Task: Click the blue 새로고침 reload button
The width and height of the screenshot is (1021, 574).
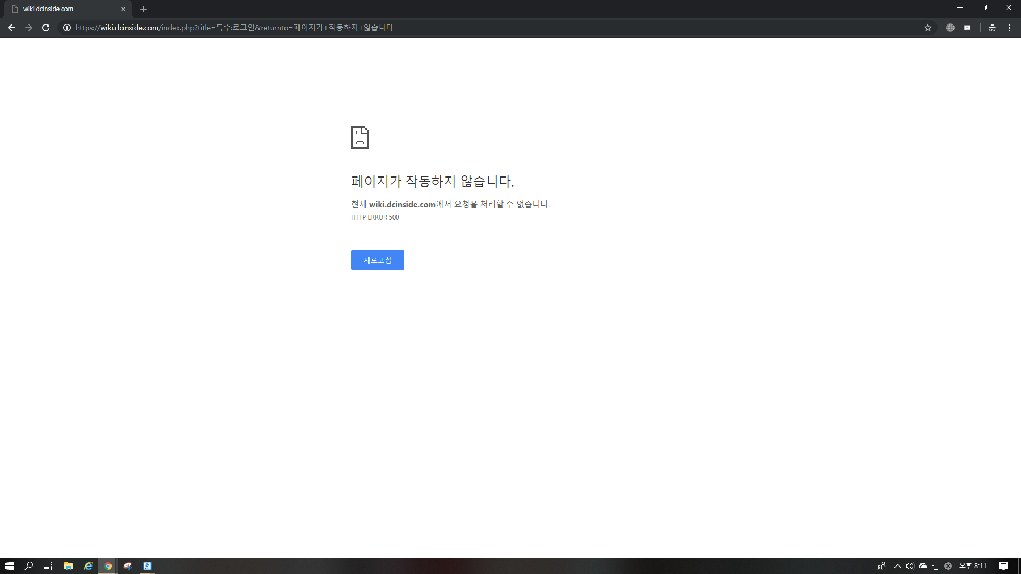Action: click(377, 260)
